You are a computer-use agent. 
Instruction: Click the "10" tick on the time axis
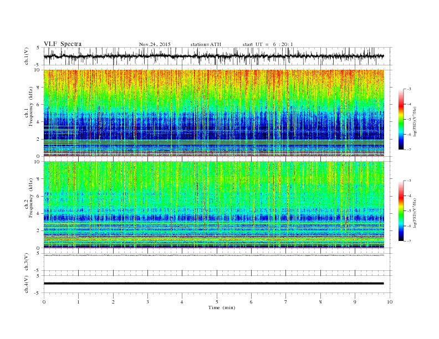[390, 302]
